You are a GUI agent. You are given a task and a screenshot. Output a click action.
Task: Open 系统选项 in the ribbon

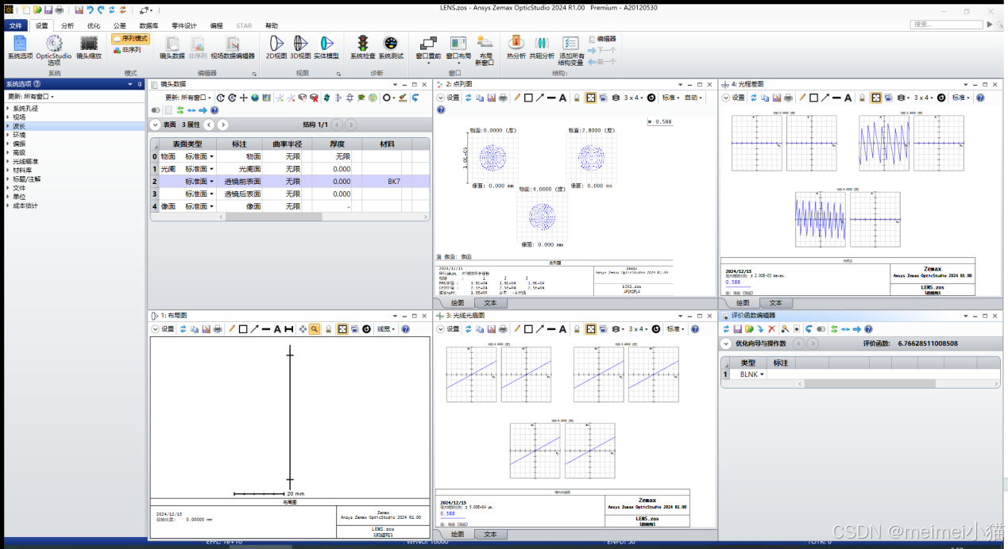click(20, 48)
